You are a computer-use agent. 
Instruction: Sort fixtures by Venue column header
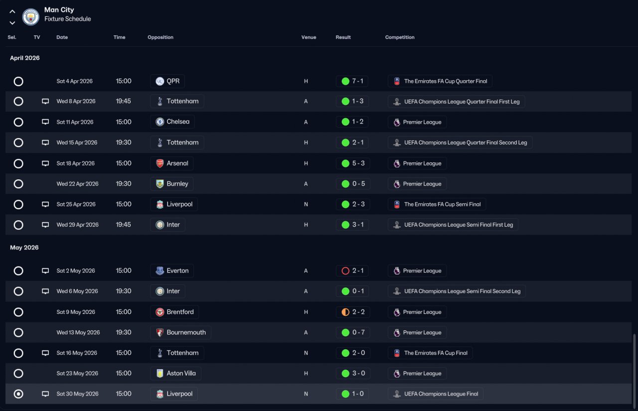point(309,37)
